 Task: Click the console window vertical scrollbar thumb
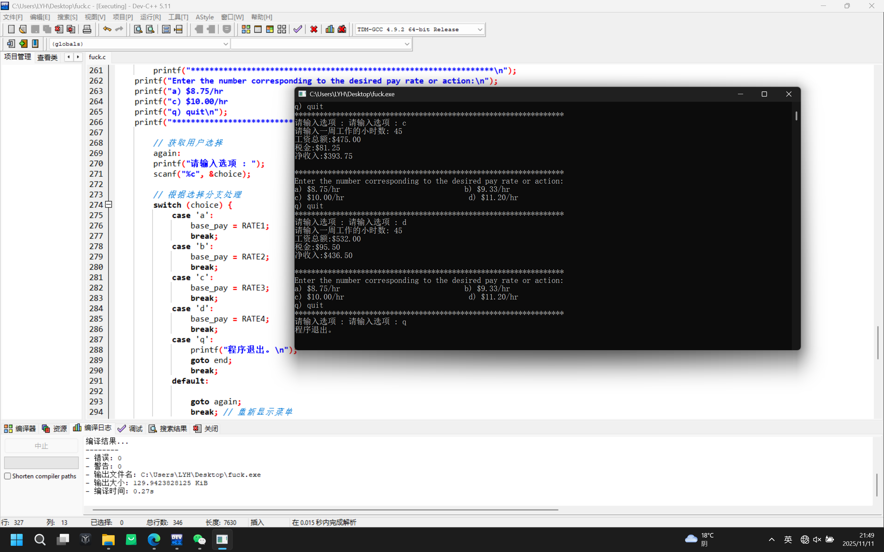pyautogui.click(x=796, y=116)
